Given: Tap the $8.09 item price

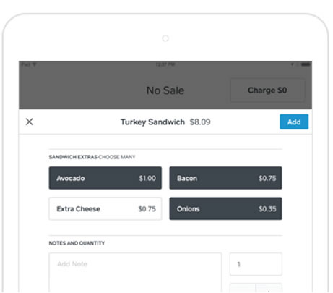Looking at the screenshot, I should pos(200,122).
